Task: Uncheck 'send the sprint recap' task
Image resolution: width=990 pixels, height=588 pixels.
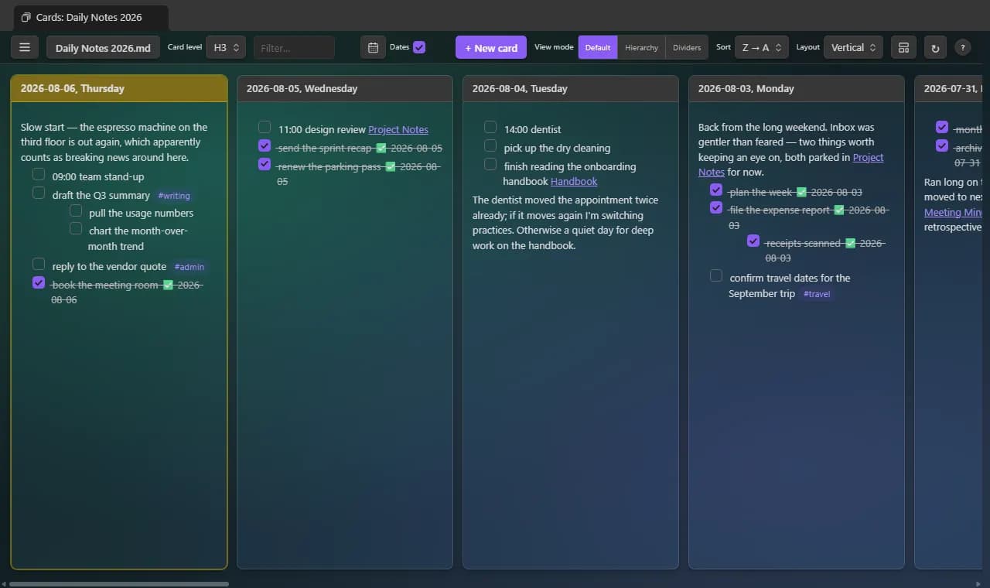Action: tap(265, 145)
